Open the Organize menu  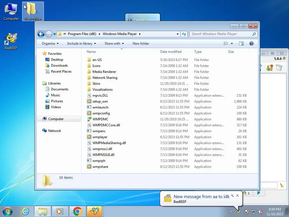coord(50,44)
